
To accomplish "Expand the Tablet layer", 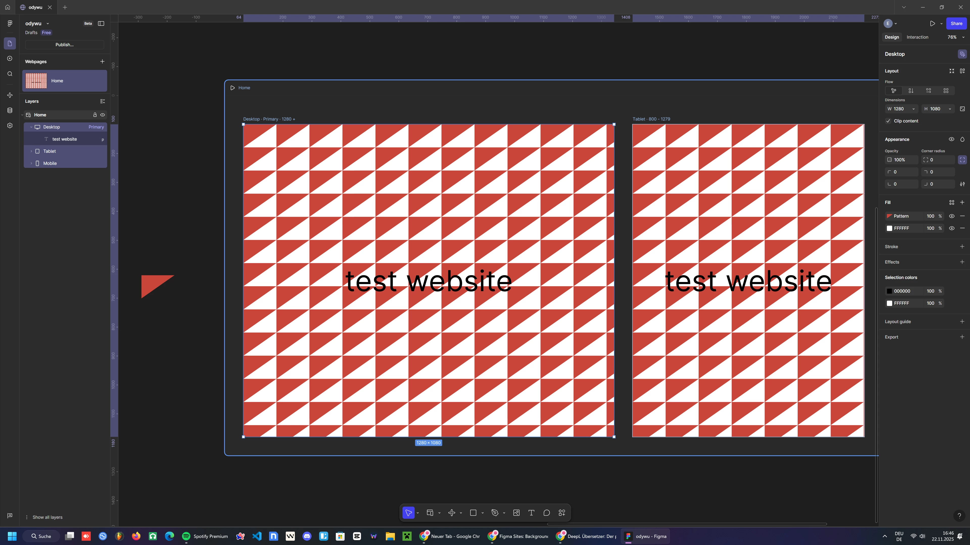I will (31, 151).
